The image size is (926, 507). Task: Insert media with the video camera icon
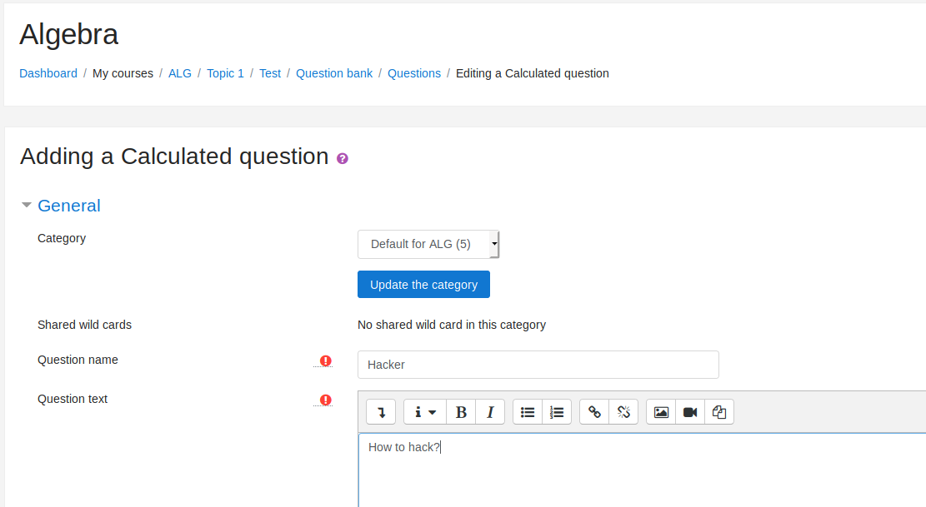tap(690, 412)
